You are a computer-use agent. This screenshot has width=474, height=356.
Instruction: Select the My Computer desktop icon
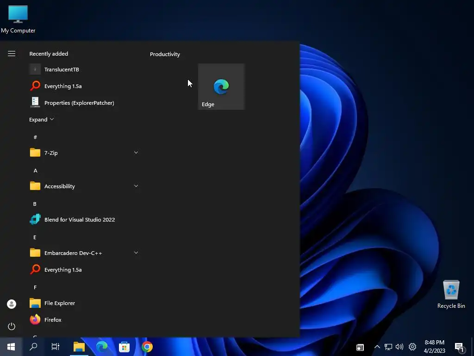(18, 19)
